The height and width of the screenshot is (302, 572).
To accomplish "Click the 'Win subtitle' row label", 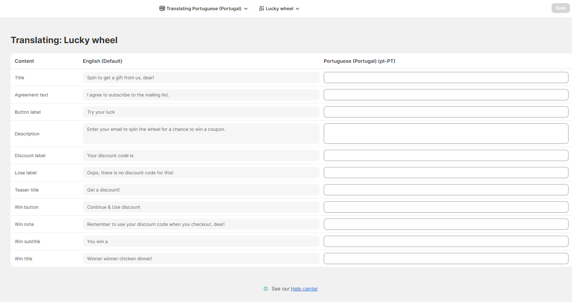I will [x=27, y=242].
